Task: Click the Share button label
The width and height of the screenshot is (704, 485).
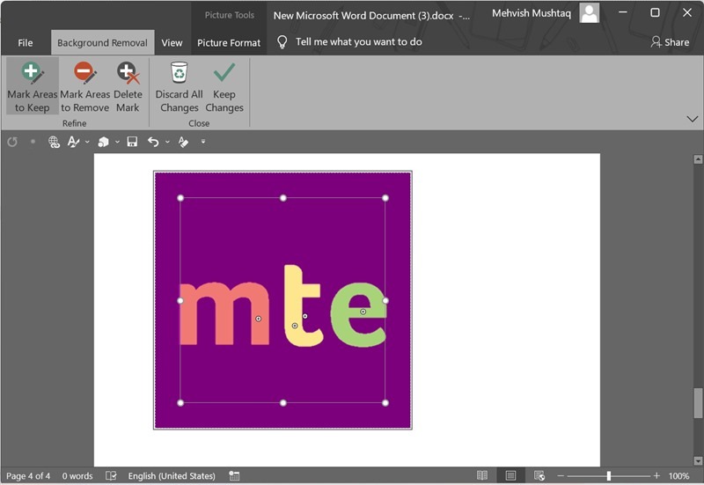Action: click(x=677, y=42)
